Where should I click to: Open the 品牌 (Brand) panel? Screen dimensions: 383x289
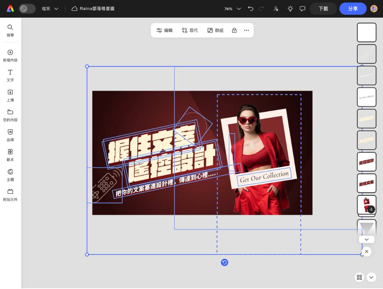coord(10,135)
